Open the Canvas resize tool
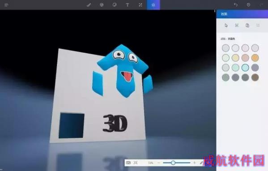 click(x=140, y=5)
